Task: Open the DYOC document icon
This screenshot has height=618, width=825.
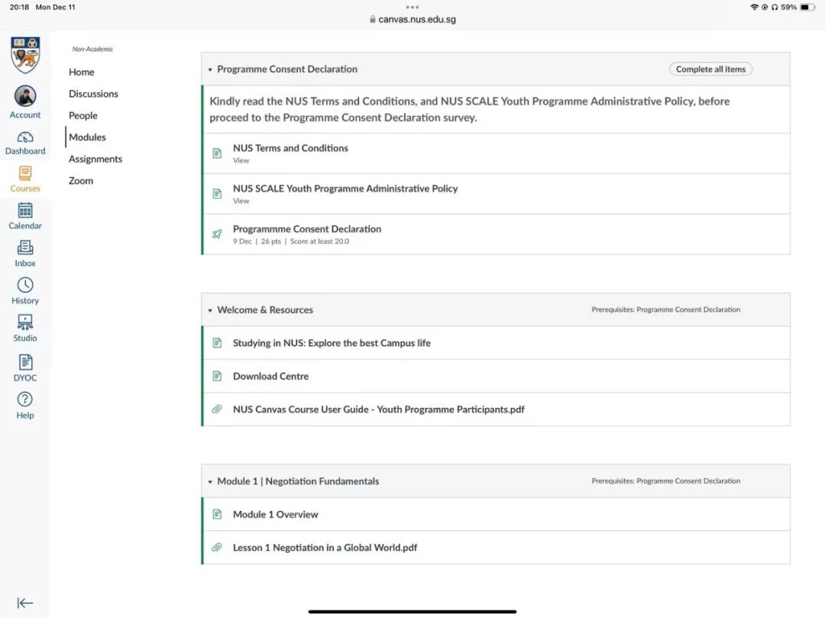Action: 25,362
